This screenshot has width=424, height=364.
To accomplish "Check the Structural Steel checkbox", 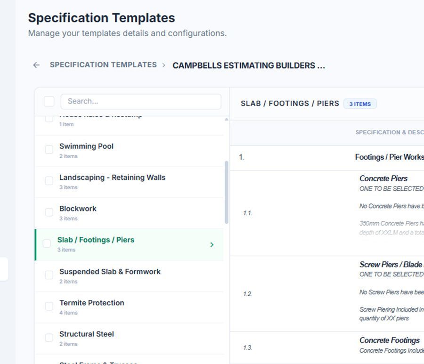I will (49, 338).
